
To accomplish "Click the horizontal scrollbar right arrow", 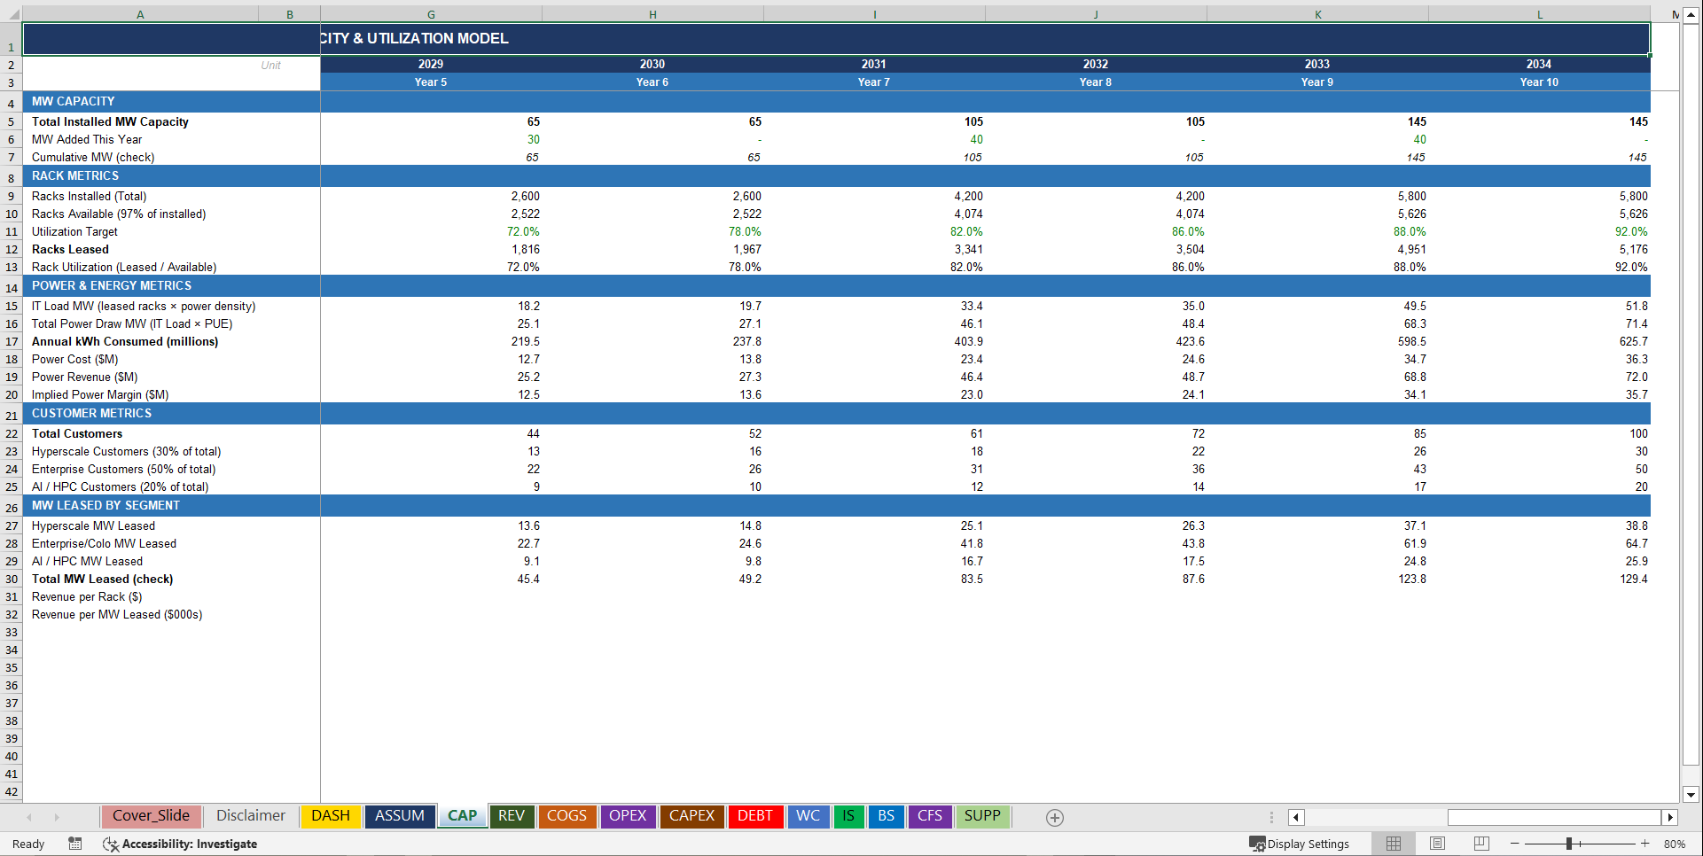I will [1670, 817].
